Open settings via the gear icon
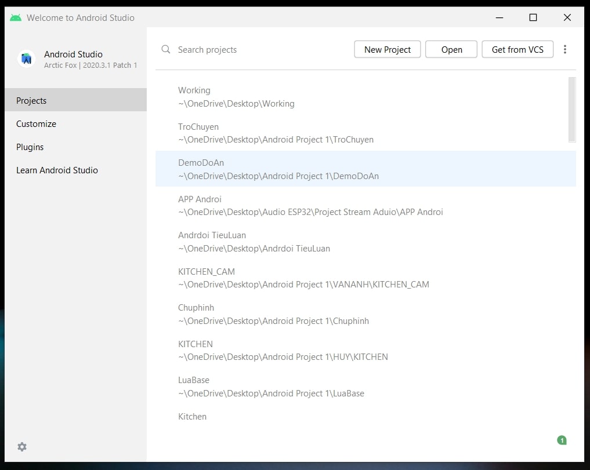 point(21,447)
